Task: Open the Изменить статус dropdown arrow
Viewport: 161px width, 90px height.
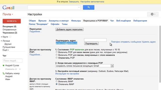Action: coord(20,69)
